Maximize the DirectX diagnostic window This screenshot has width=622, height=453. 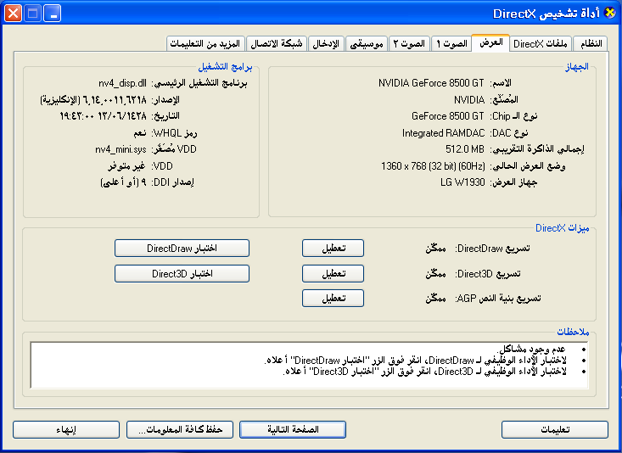[x=33, y=13]
